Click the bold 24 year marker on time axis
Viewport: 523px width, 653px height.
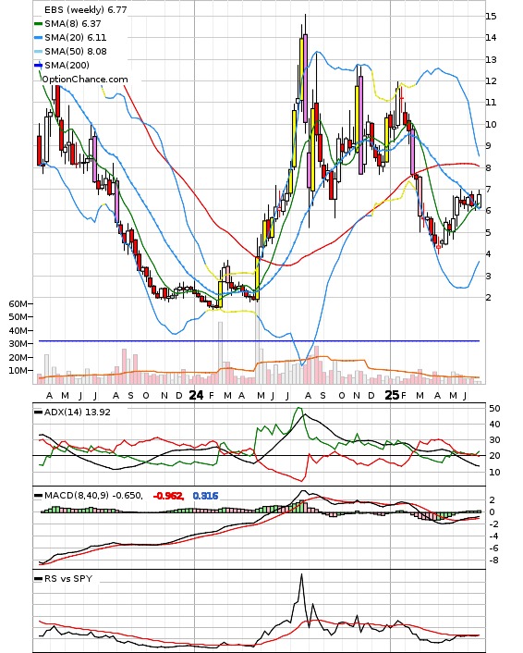tap(196, 395)
